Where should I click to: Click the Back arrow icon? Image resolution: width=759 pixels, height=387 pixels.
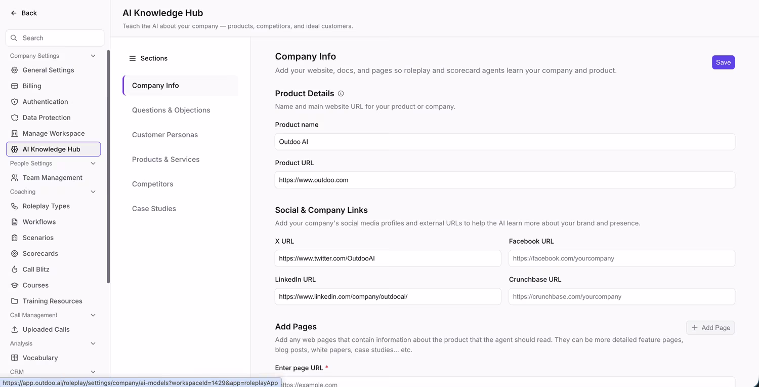click(x=14, y=13)
